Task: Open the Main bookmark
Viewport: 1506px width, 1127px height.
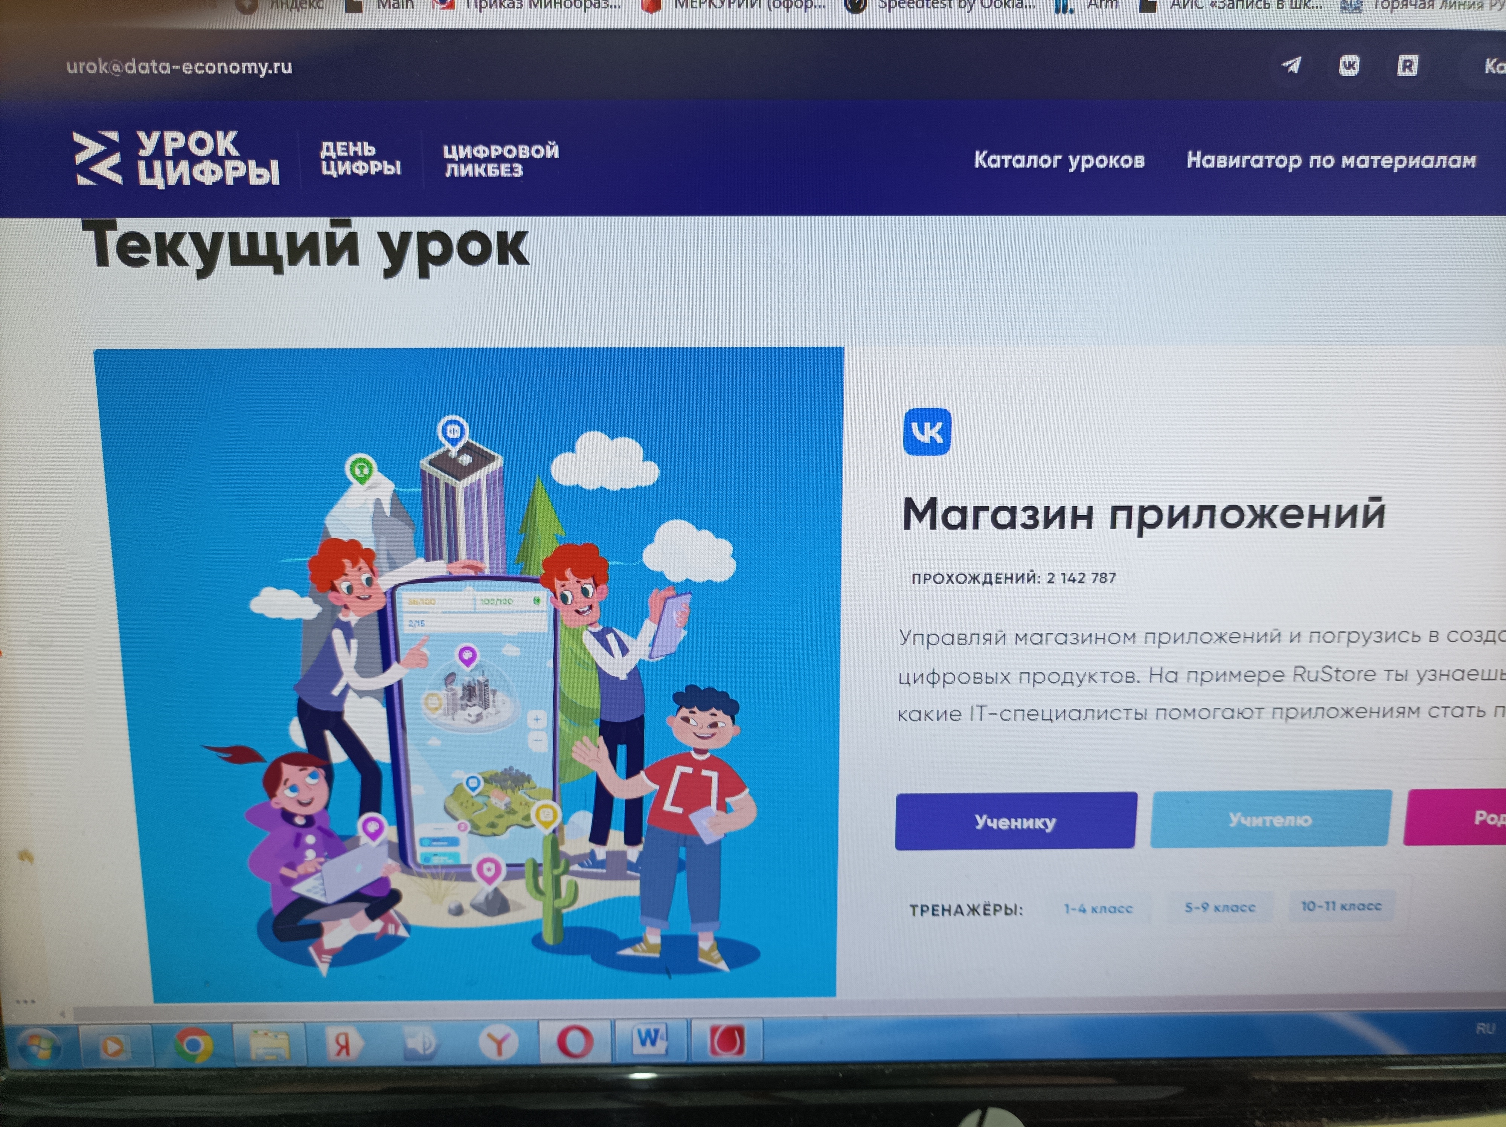Action: click(380, 5)
